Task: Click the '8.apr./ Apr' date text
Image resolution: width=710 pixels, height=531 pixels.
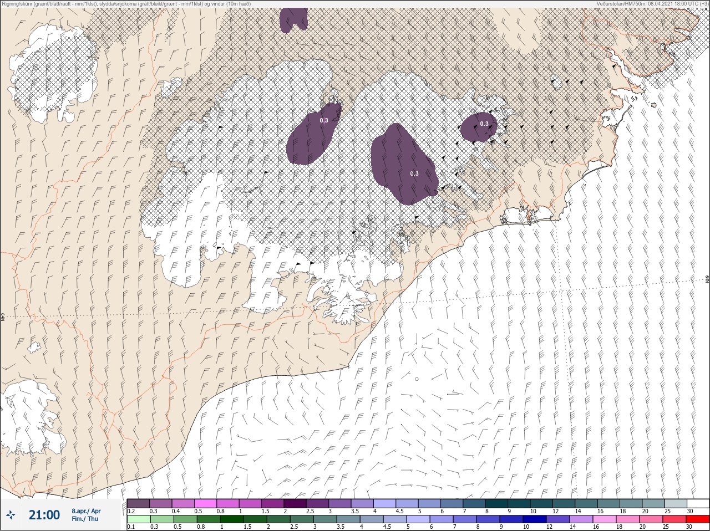Action: pyautogui.click(x=86, y=510)
